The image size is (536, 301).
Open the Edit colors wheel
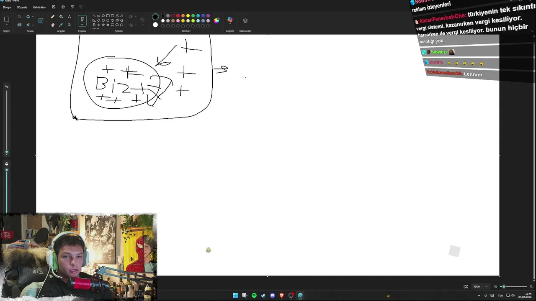(216, 20)
